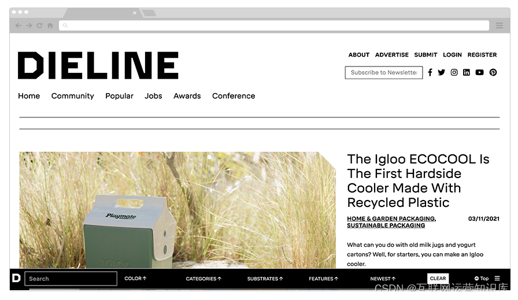Open the Popular section
Screen dimensions: 518x300
point(119,96)
